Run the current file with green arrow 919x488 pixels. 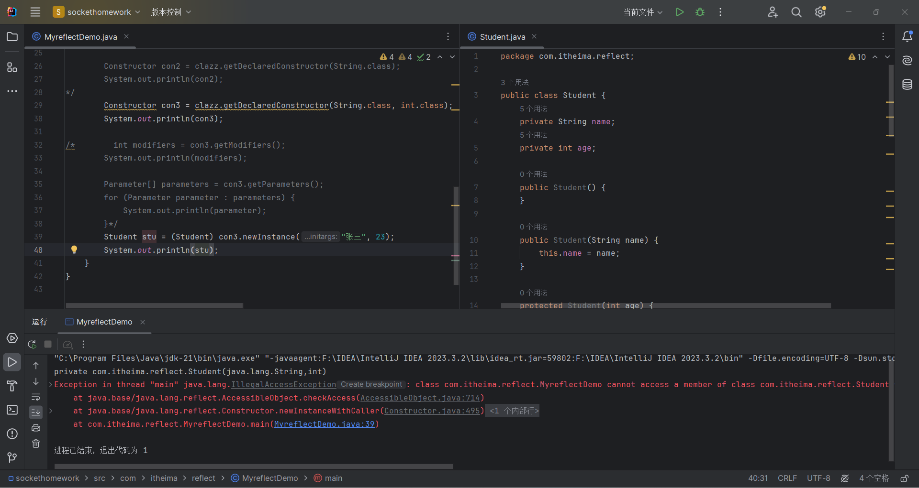pos(680,12)
